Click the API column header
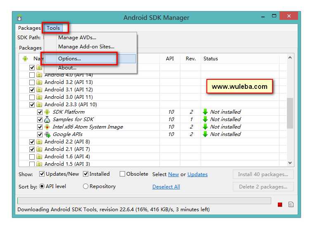Image resolution: width=315 pixels, height=229 pixels. point(170,59)
